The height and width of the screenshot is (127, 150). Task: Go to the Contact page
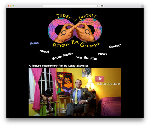pos(115,46)
